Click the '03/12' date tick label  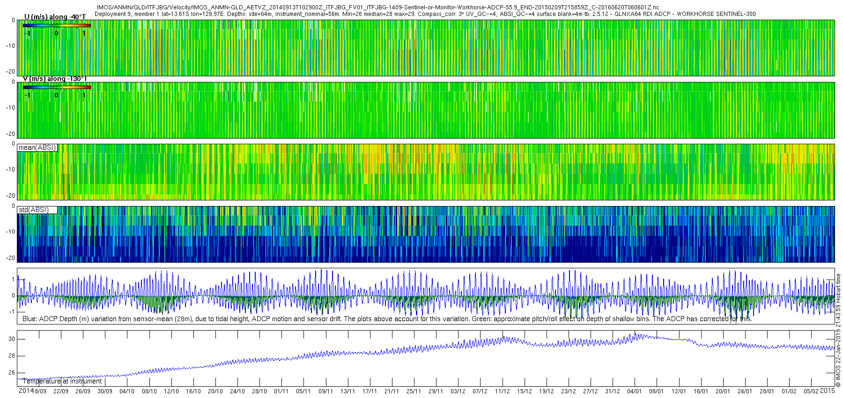[458, 391]
